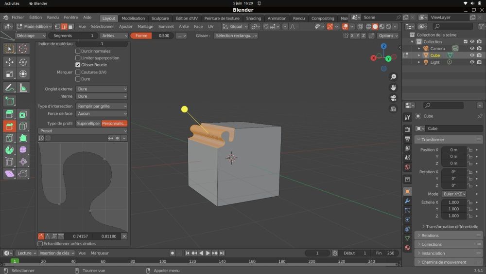Image resolution: width=486 pixels, height=274 pixels.
Task: Hide the Cube object in the outliner
Action: [x=471, y=55]
